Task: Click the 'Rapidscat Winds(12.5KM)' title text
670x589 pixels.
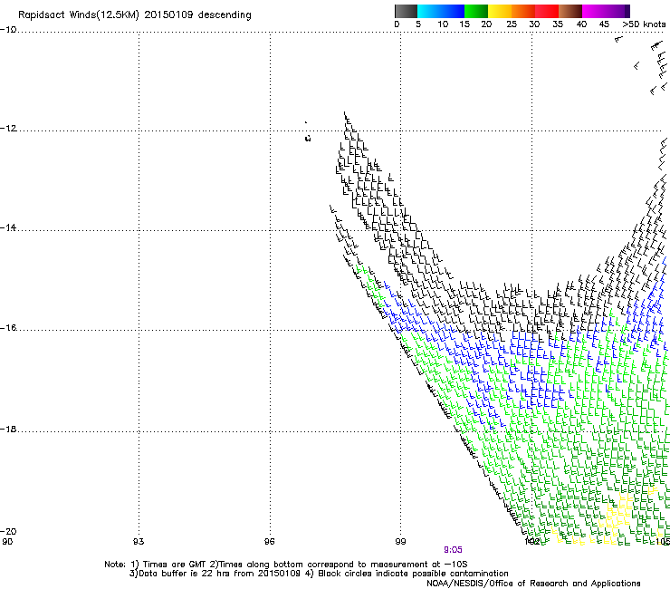Action: [x=79, y=15]
